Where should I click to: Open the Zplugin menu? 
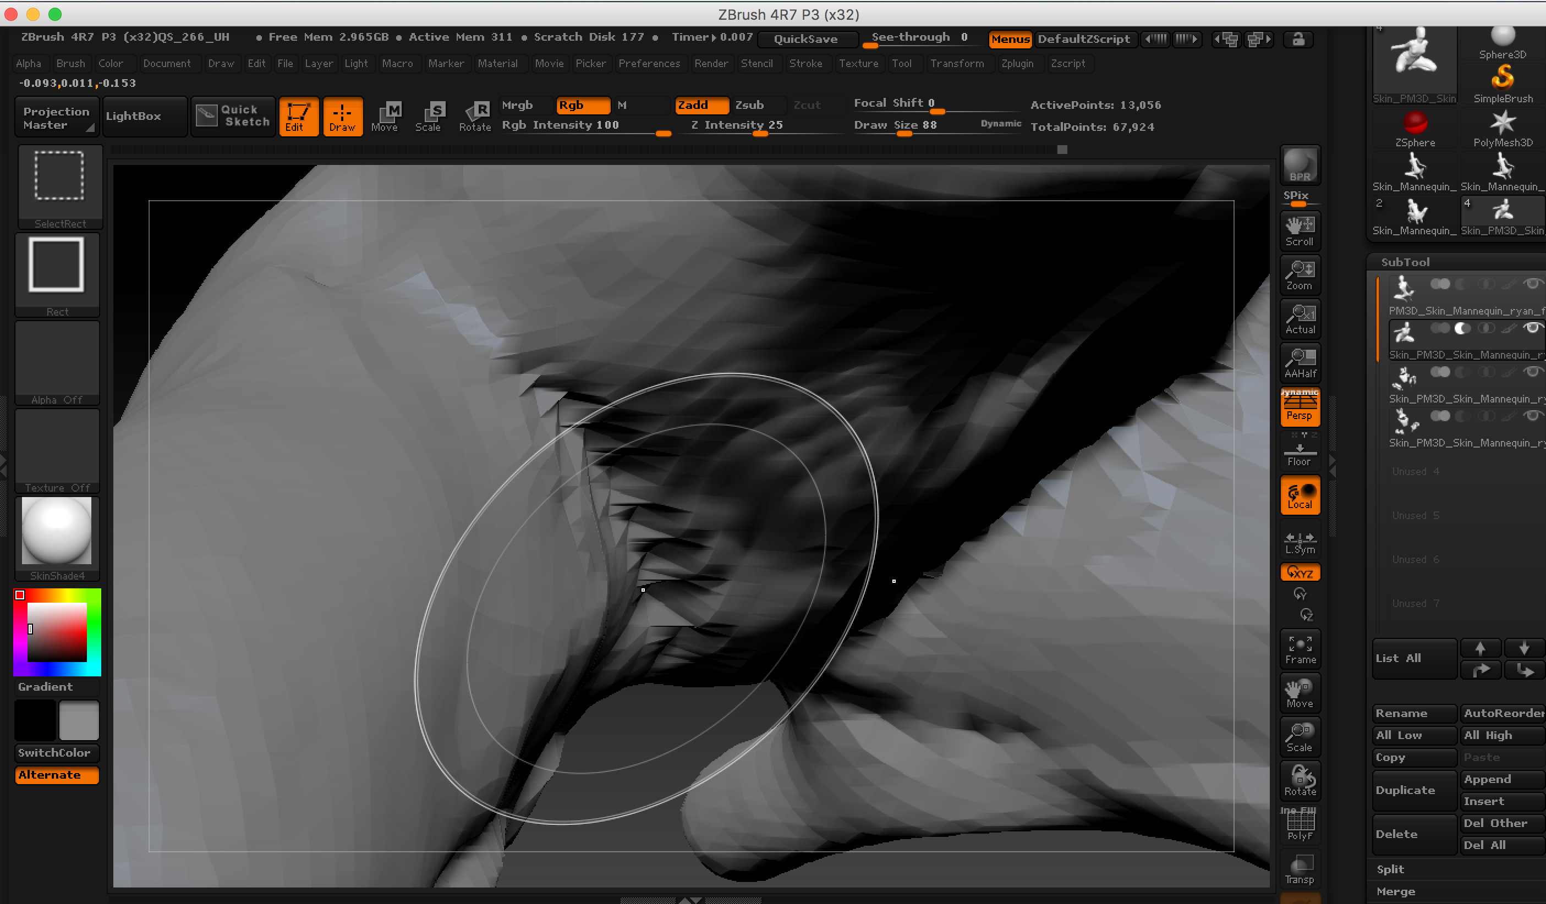[x=1017, y=63]
